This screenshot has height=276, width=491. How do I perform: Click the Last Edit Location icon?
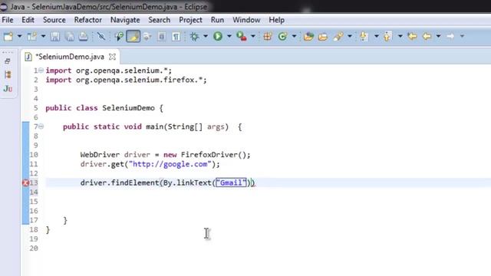pyautogui.click(x=413, y=37)
